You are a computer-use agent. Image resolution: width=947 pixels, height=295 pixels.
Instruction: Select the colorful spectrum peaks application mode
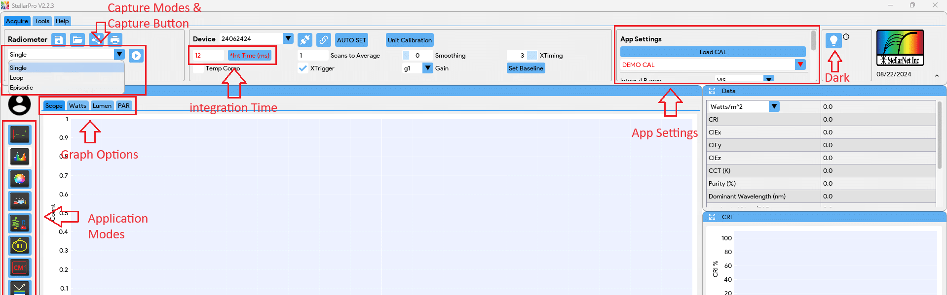click(20, 157)
